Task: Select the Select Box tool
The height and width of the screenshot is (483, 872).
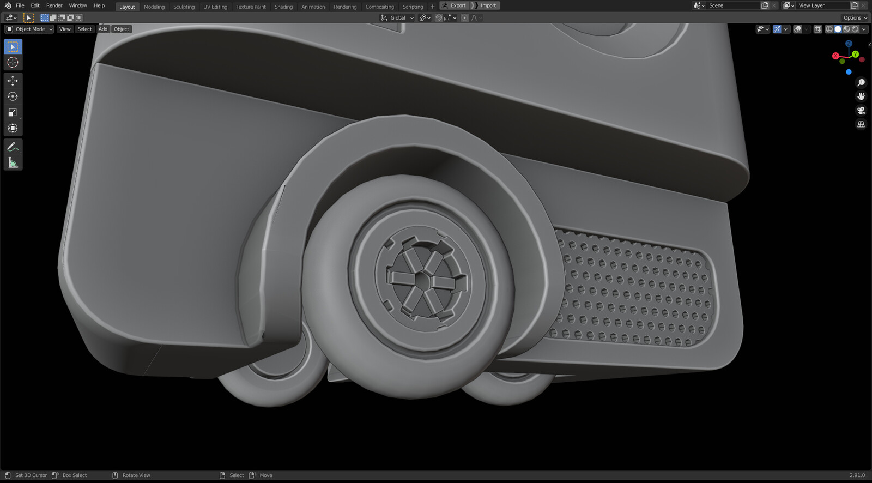Action: click(x=13, y=47)
